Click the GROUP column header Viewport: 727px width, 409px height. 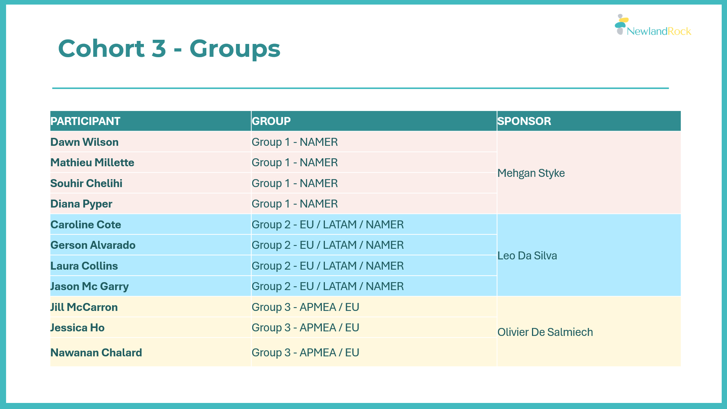point(374,121)
